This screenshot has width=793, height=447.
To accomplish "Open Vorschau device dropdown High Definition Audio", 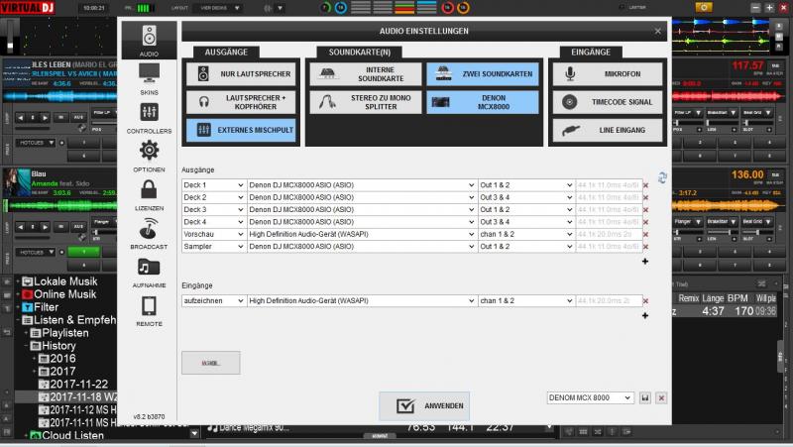I will tap(362, 234).
